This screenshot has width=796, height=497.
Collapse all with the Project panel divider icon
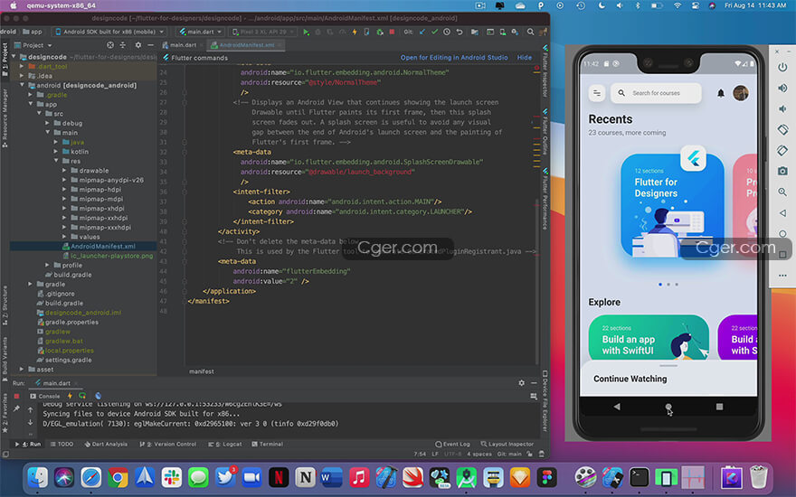pyautogui.click(x=123, y=45)
